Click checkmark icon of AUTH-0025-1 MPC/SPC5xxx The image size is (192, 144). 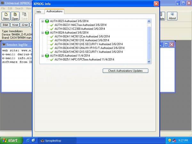click(x=52, y=60)
